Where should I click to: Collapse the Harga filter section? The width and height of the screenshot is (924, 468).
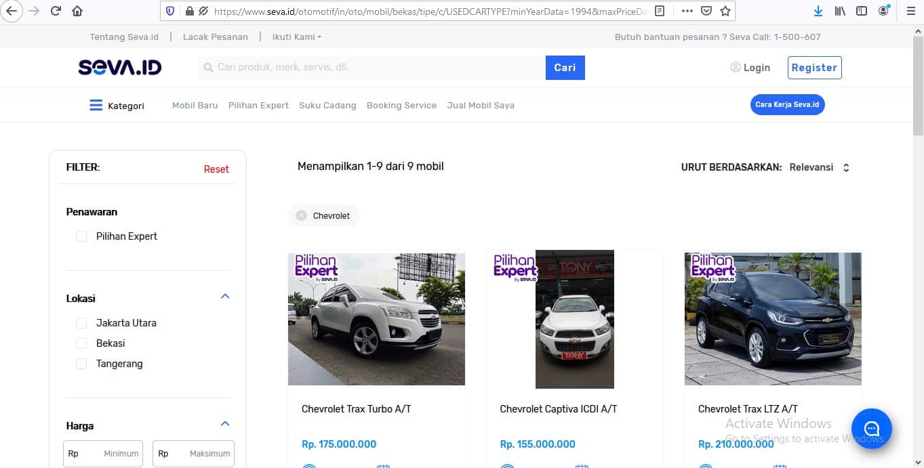pos(225,424)
